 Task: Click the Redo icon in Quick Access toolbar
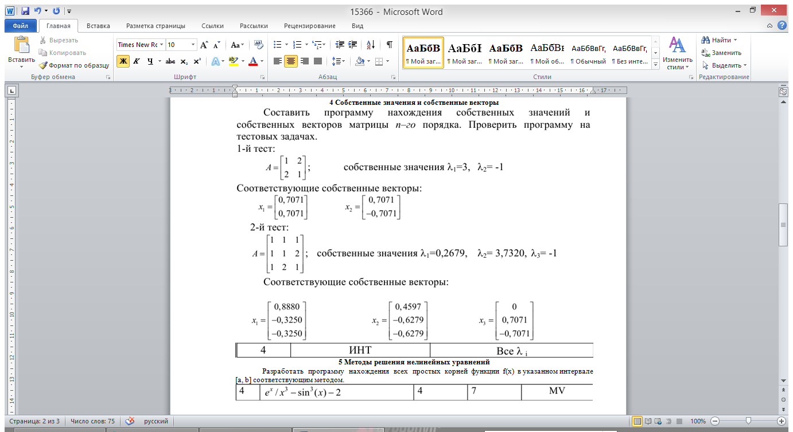click(x=56, y=11)
